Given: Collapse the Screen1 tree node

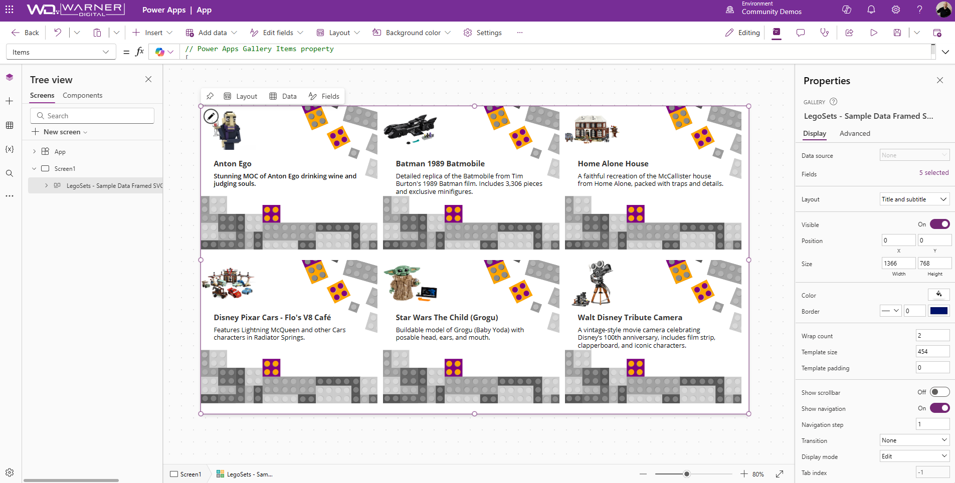Looking at the screenshot, I should click(x=34, y=168).
